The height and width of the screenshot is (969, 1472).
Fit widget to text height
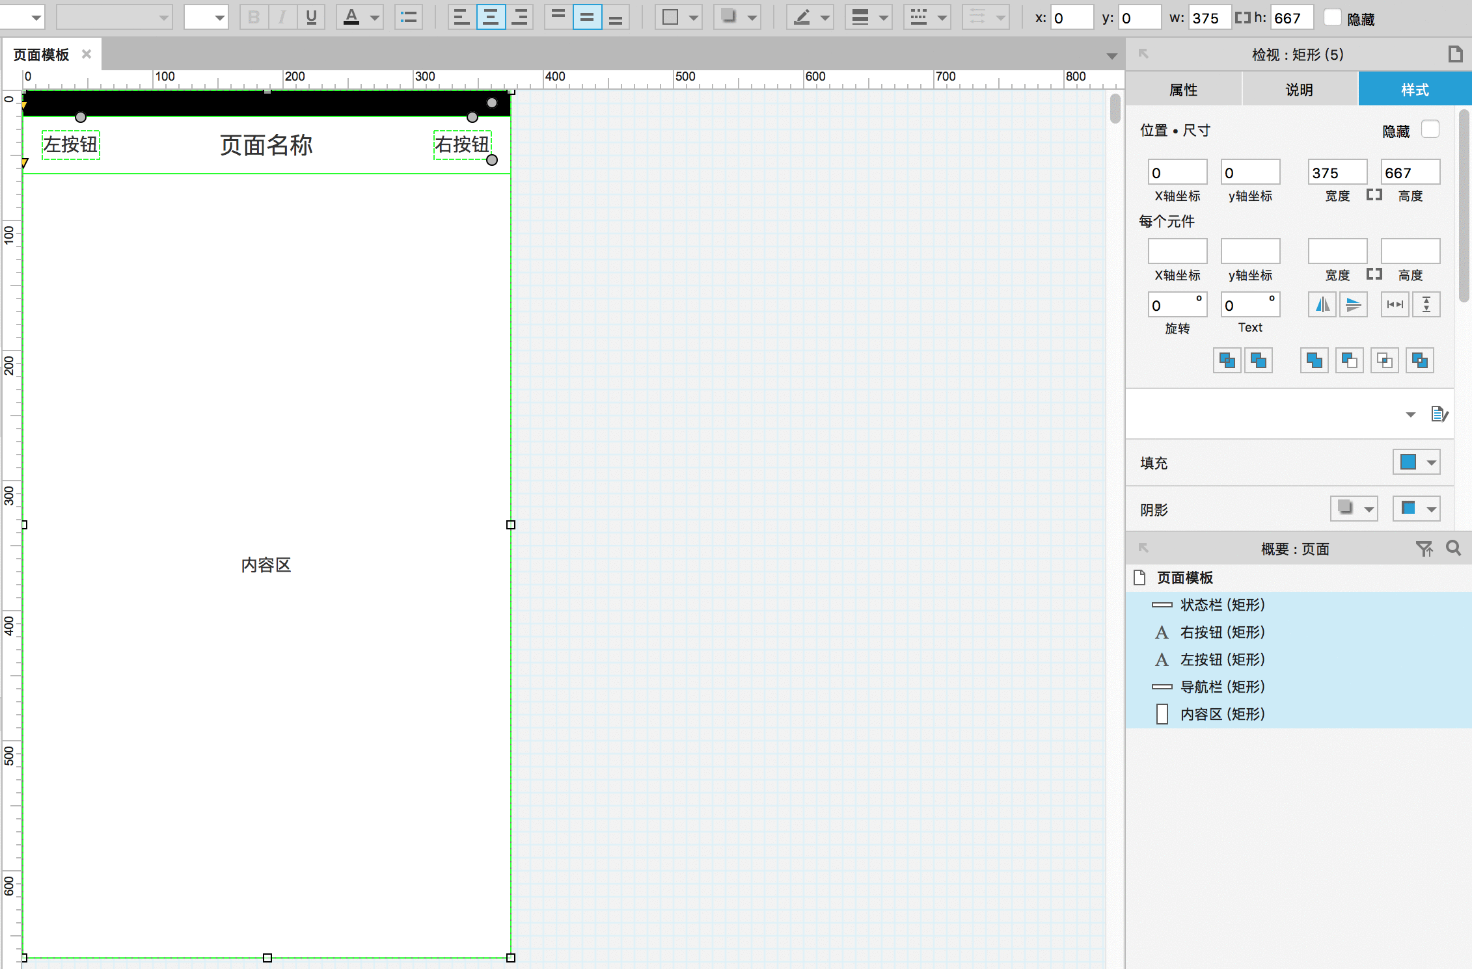click(1426, 304)
